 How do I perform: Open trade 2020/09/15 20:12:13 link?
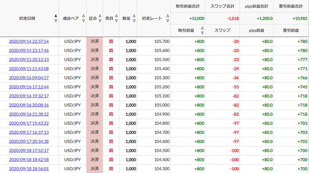tap(29, 60)
